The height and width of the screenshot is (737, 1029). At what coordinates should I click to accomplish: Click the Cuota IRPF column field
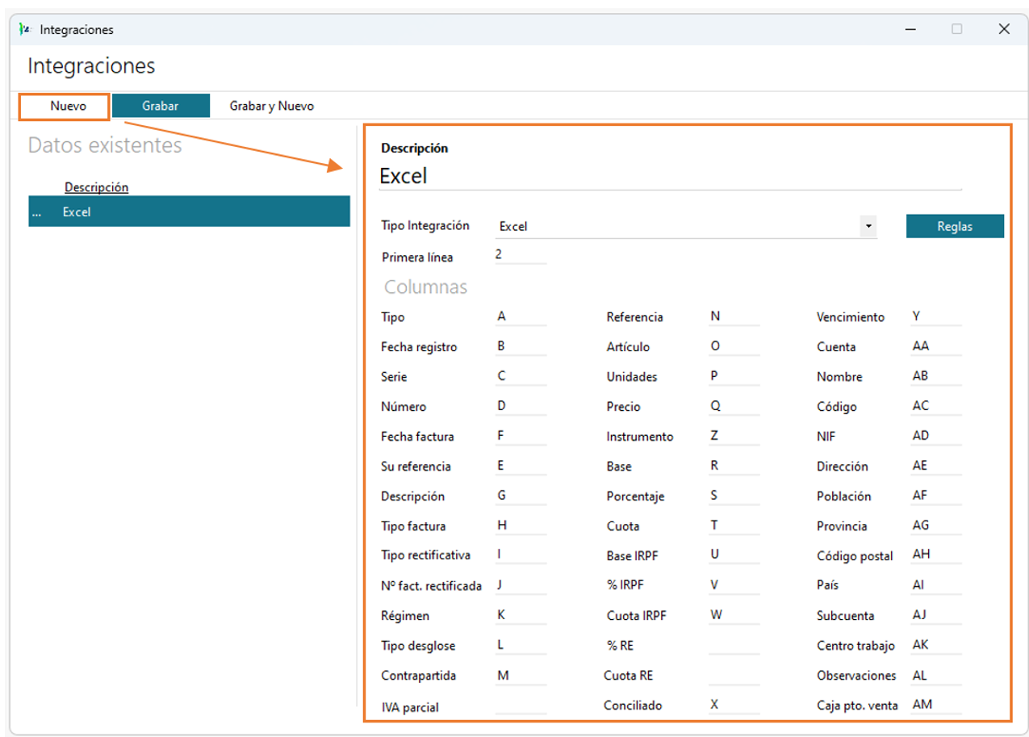734,615
